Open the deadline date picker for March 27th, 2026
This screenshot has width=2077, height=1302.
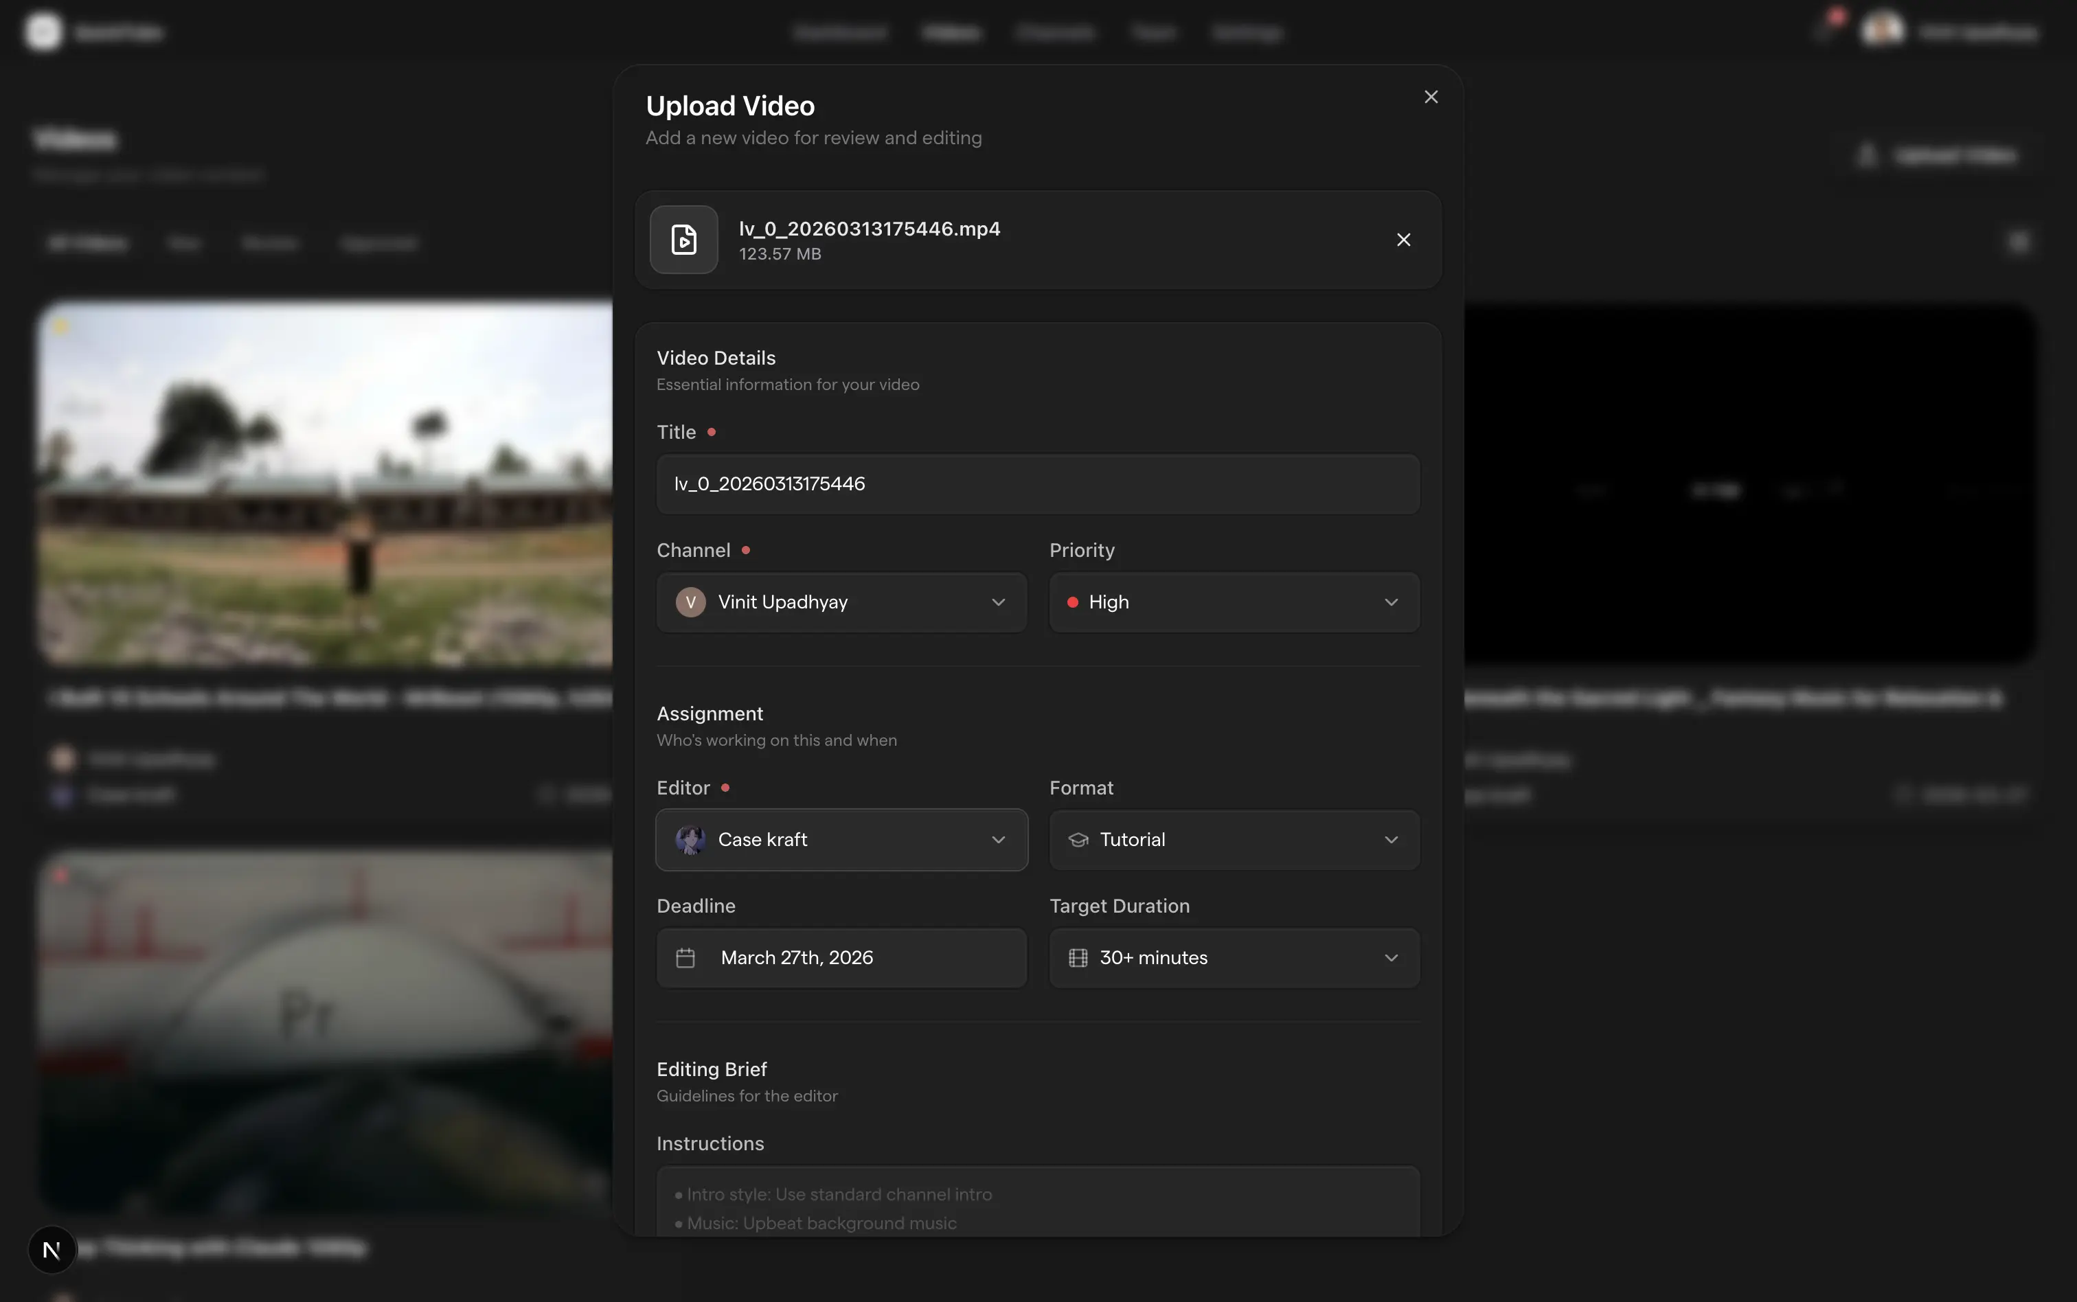click(841, 957)
